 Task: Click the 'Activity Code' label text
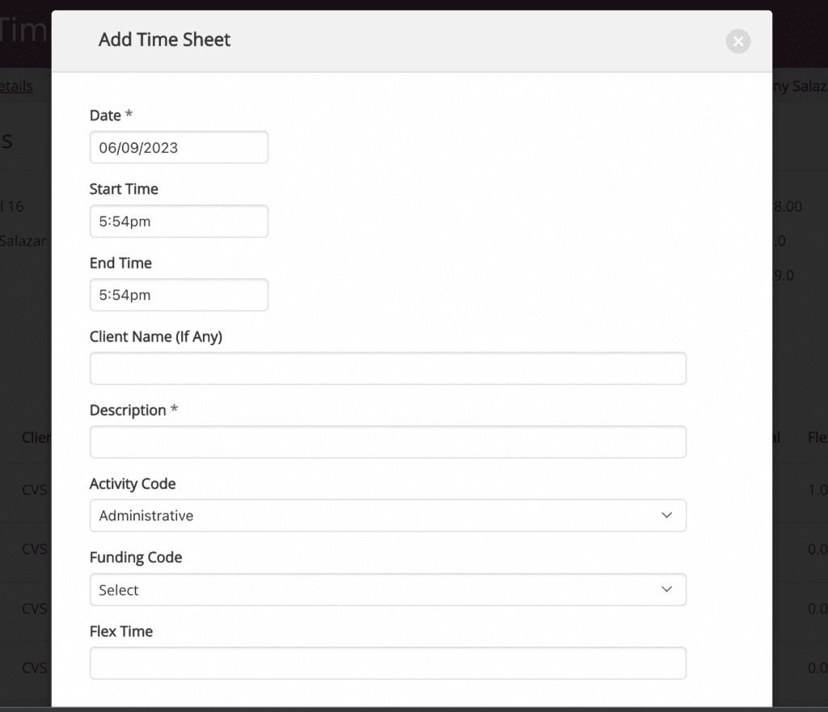point(133,484)
